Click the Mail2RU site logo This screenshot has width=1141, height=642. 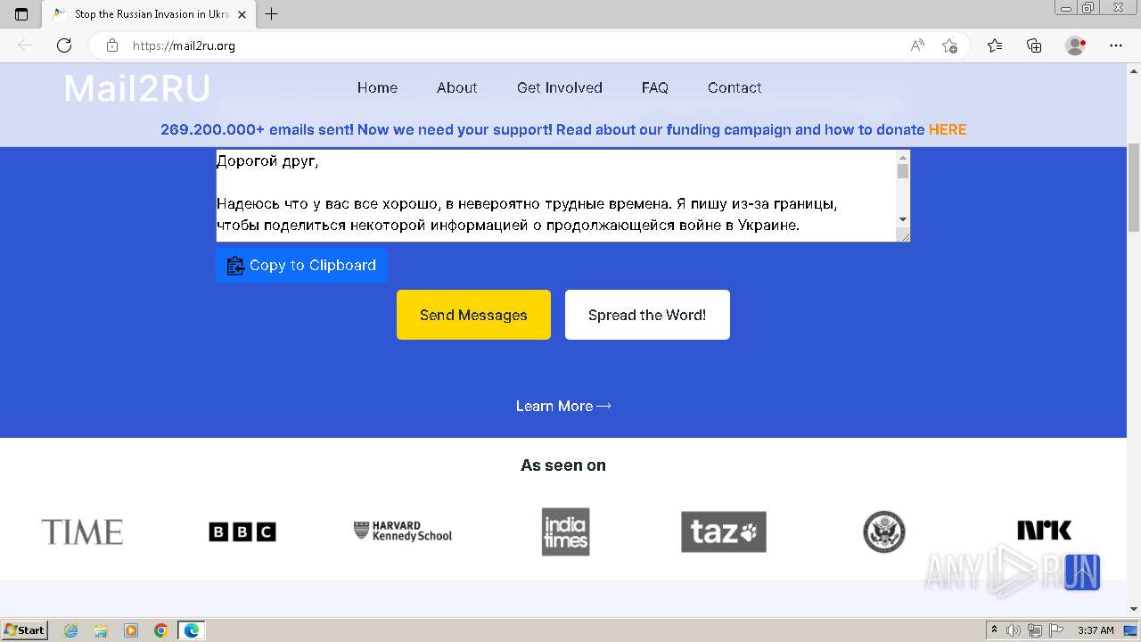coord(137,88)
